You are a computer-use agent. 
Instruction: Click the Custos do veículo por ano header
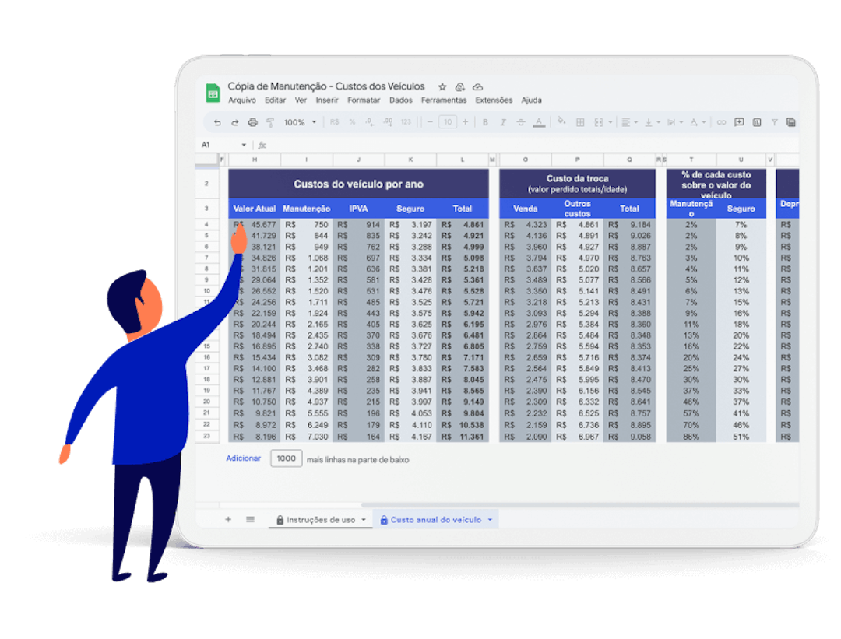[x=358, y=184]
